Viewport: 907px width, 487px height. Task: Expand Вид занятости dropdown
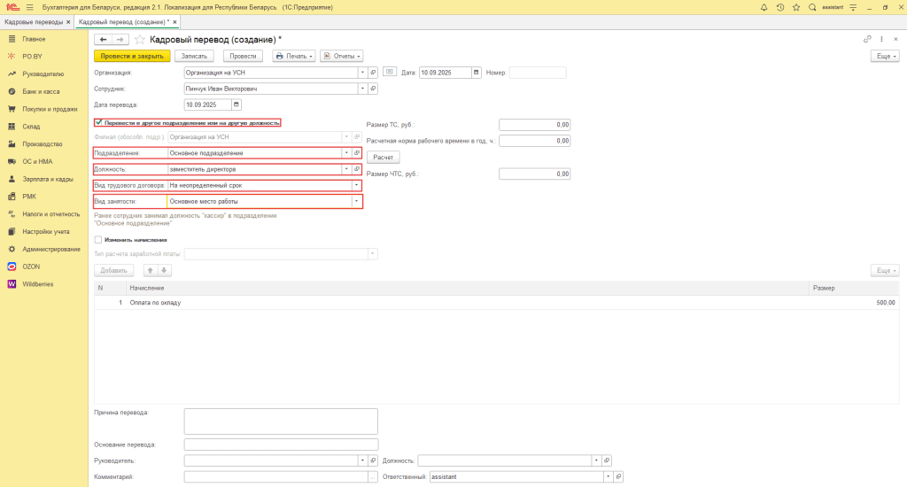point(356,201)
